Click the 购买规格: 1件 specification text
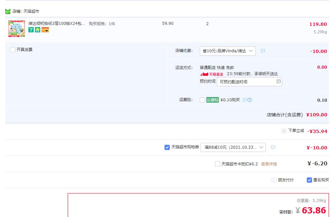The image size is (330, 217). 102,24
